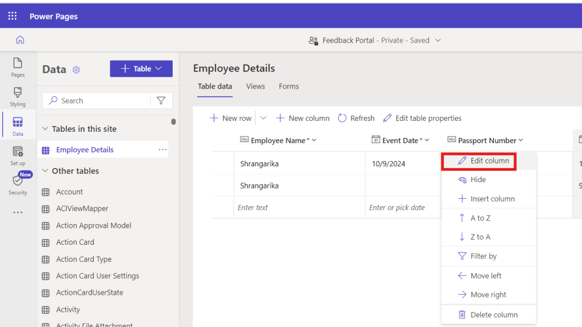The width and height of the screenshot is (582, 327).
Task: Click Edit table properties
Action: tap(422, 118)
